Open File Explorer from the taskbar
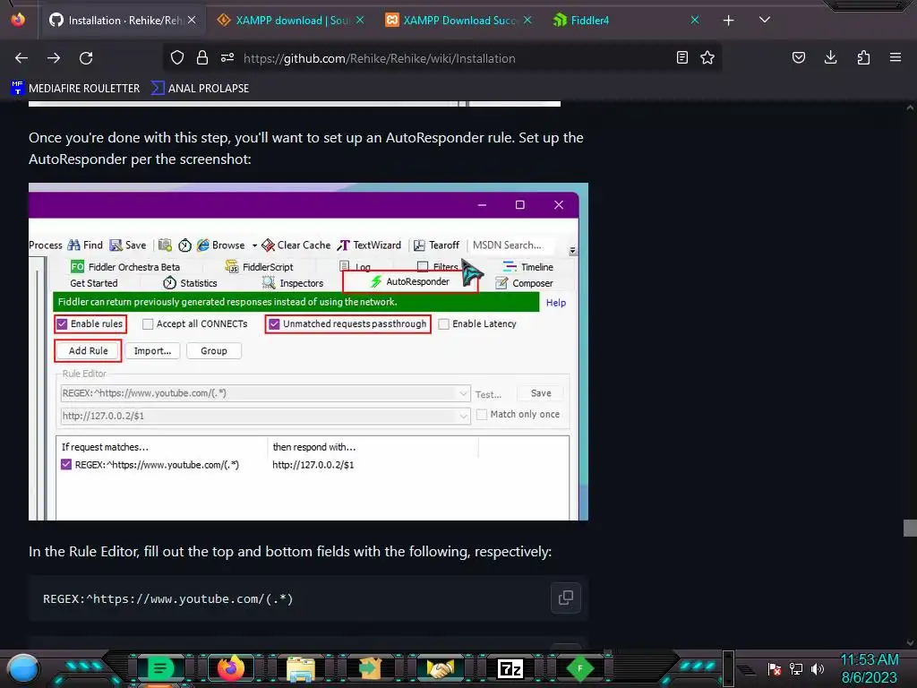The image size is (917, 688). [301, 668]
